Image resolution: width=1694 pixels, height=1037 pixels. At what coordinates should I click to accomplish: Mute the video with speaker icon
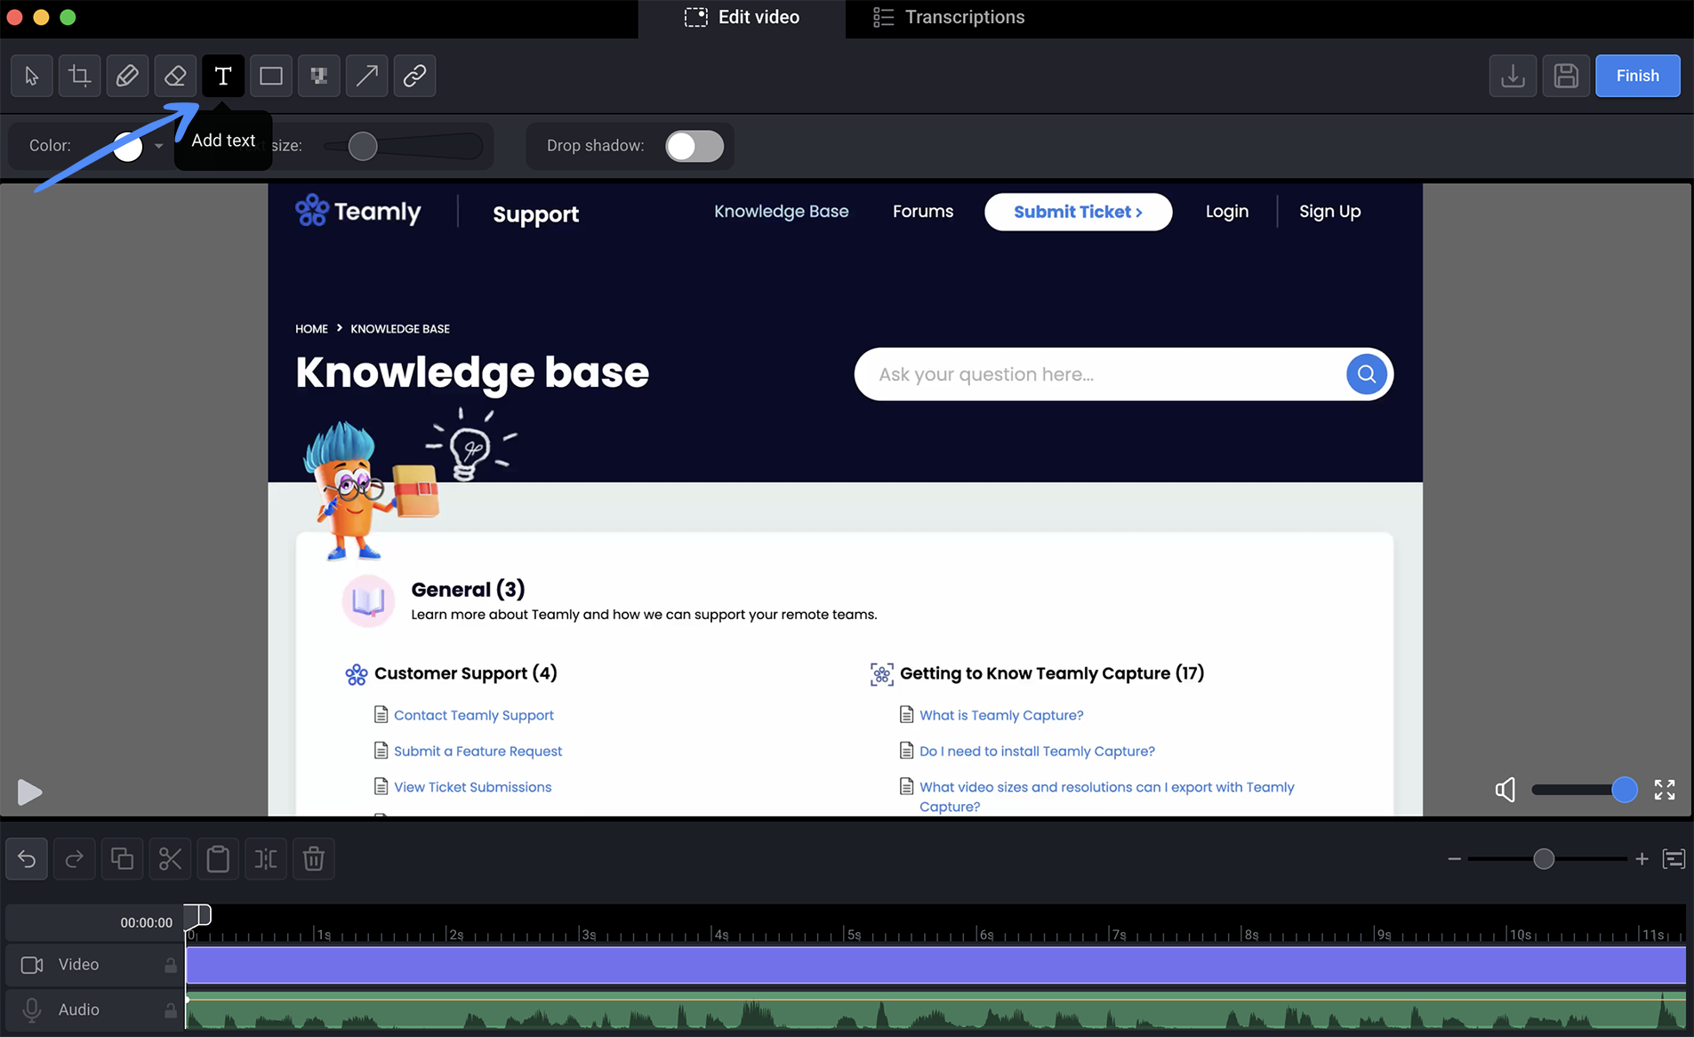point(1505,790)
